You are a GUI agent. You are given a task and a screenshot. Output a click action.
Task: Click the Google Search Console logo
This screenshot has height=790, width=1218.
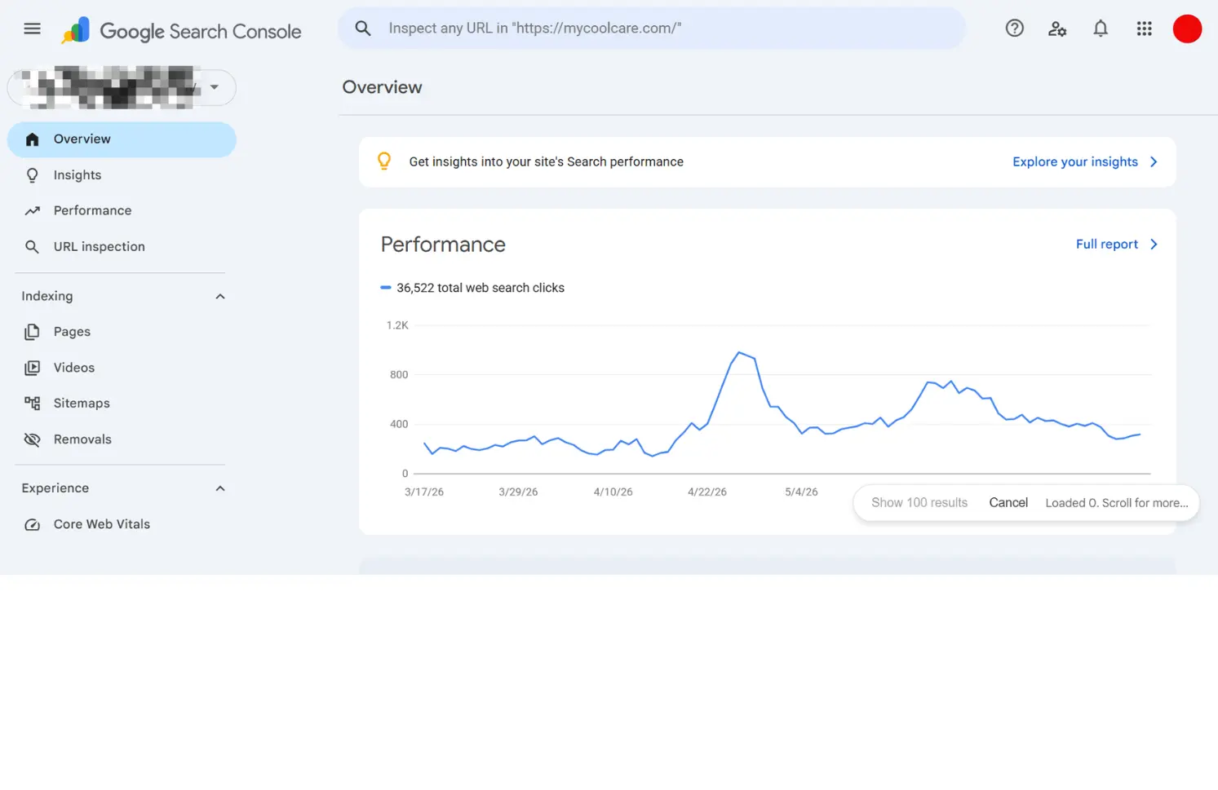point(181,31)
